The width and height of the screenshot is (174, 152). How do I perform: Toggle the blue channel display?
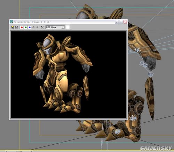(30, 27)
